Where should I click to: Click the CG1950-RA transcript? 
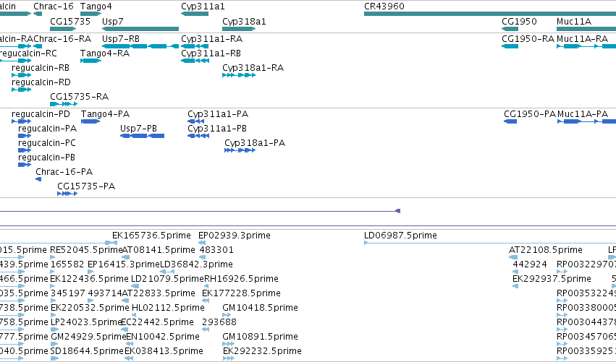point(510,46)
